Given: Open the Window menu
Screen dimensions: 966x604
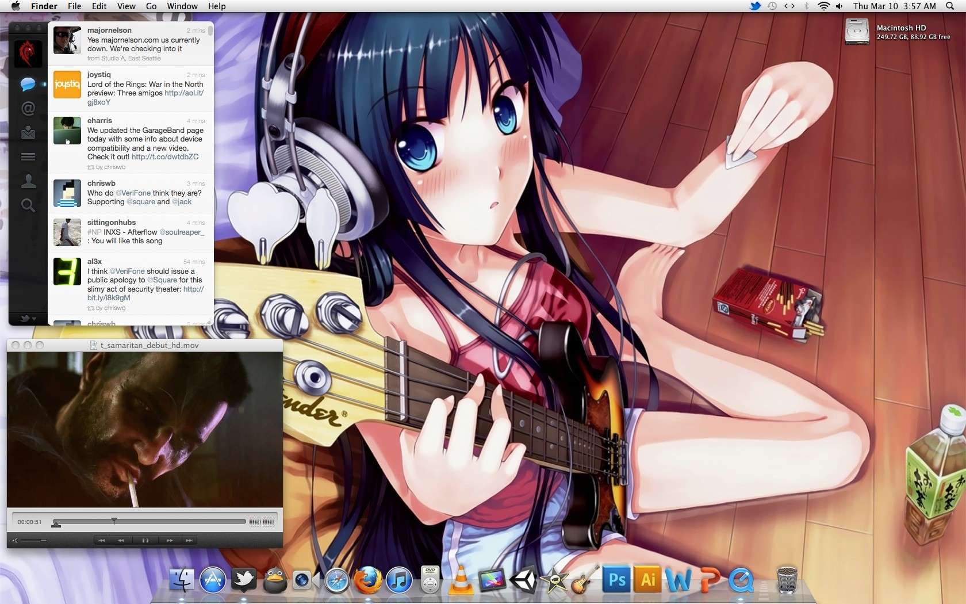Looking at the screenshot, I should [182, 6].
